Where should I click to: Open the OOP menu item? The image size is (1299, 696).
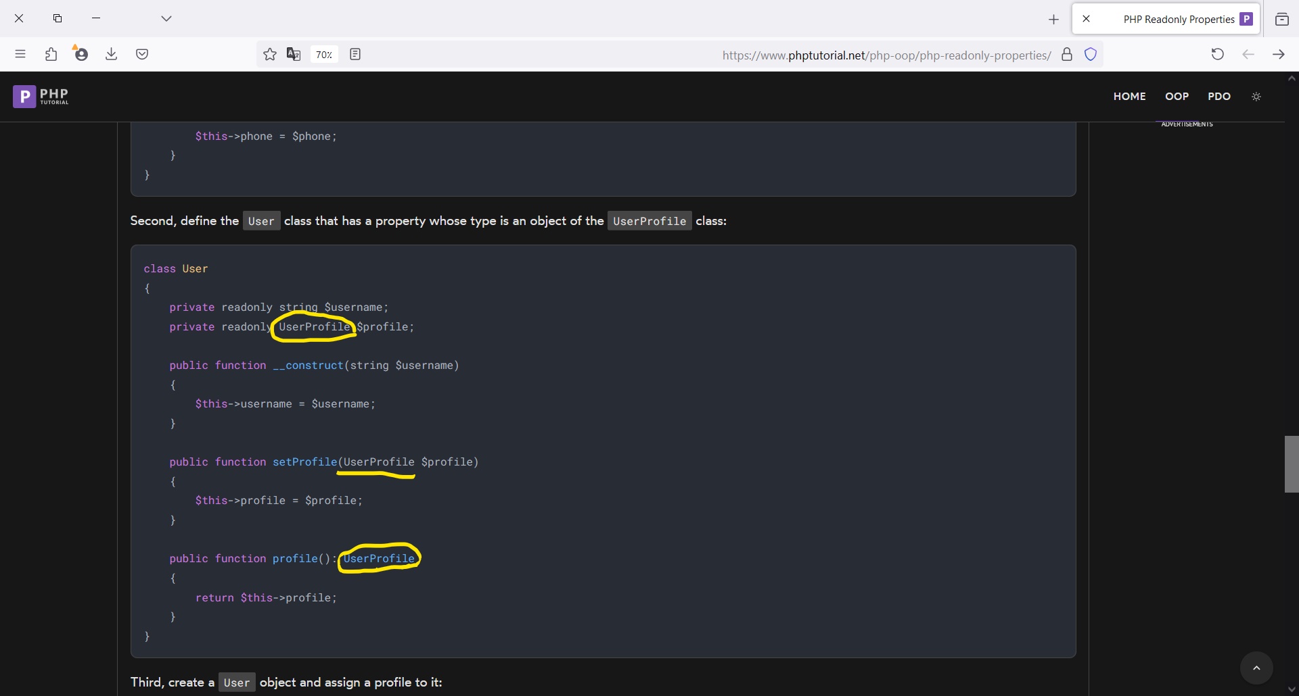click(x=1177, y=97)
